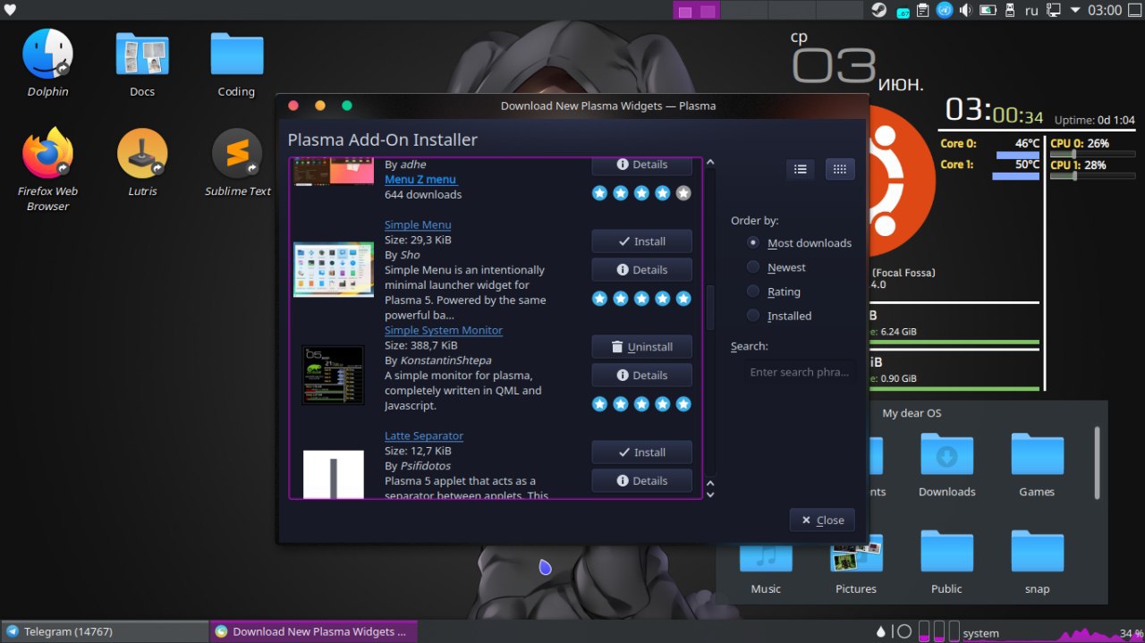Click the CPU 1 load slider widget
Screen dimensions: 1145x643
point(1092,176)
